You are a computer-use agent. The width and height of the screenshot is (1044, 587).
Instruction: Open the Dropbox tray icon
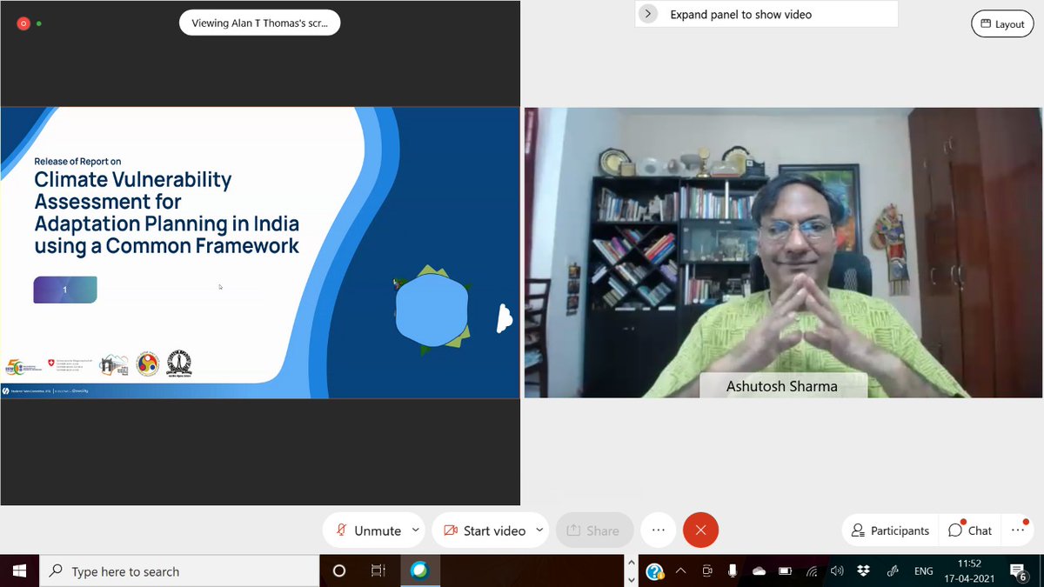pos(863,571)
